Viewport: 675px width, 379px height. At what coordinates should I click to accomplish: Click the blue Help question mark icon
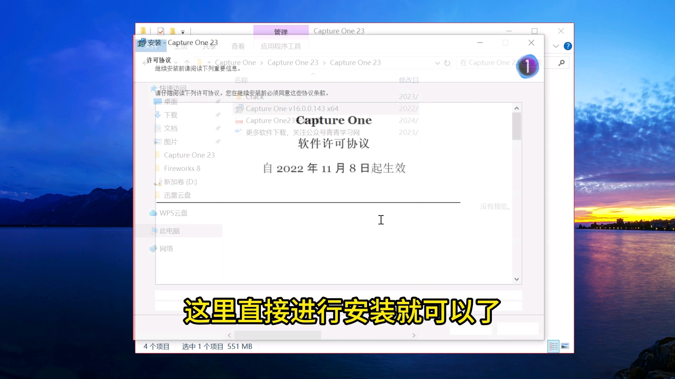point(568,46)
